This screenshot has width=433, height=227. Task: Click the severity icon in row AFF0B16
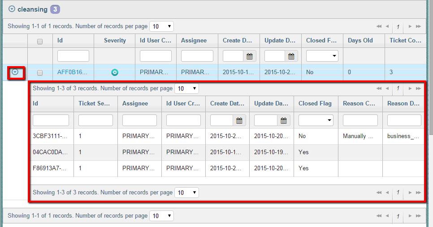[115, 72]
